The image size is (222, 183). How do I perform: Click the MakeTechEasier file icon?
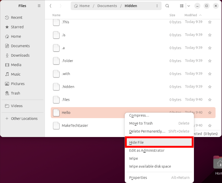pos(56,126)
